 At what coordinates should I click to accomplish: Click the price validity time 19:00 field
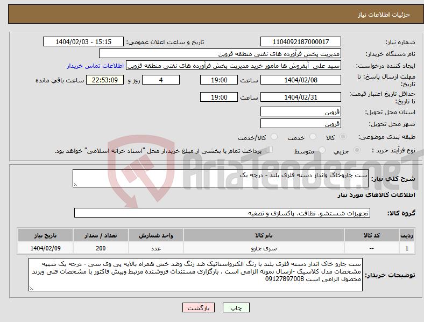(219, 97)
